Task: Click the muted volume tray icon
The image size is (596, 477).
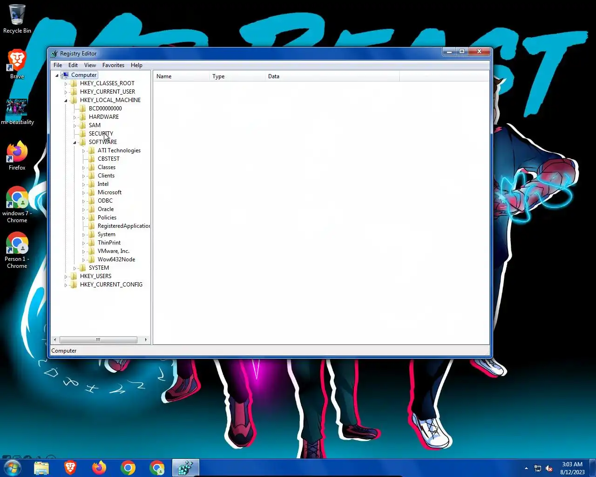Action: 549,468
